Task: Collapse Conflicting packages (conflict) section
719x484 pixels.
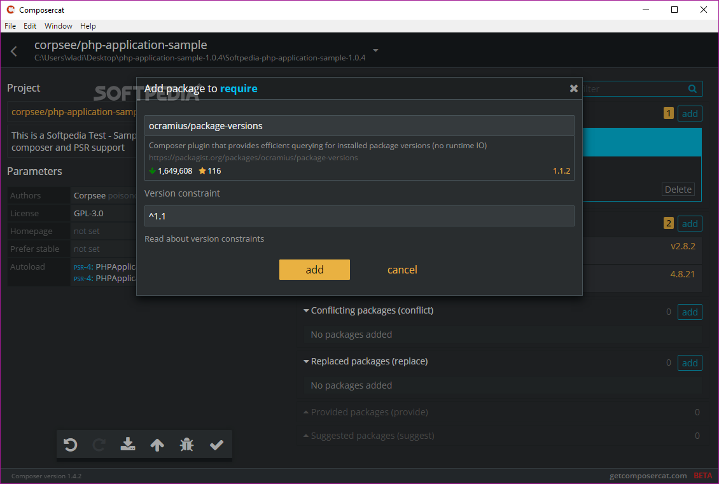Action: pyautogui.click(x=368, y=310)
